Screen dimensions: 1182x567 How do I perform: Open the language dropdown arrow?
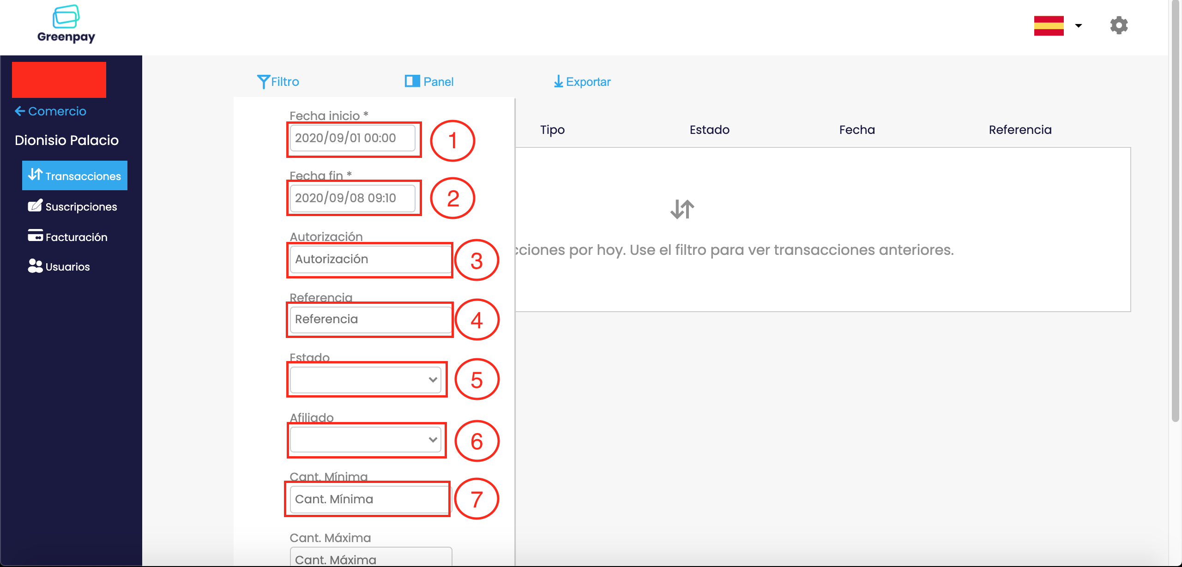pos(1079,25)
